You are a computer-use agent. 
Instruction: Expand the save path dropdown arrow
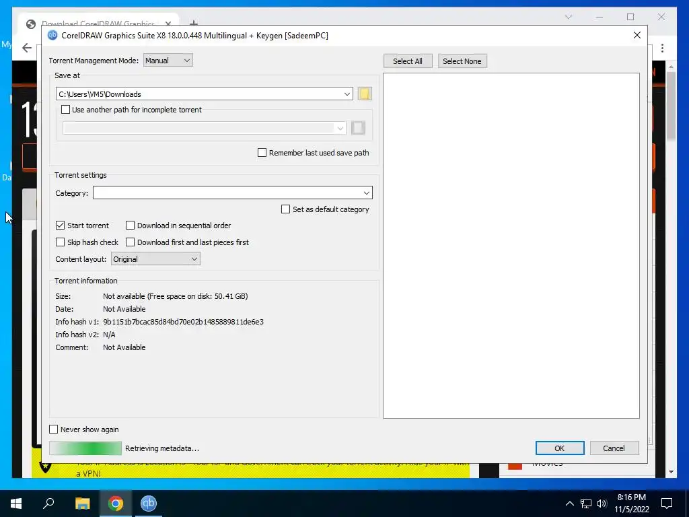pos(347,94)
